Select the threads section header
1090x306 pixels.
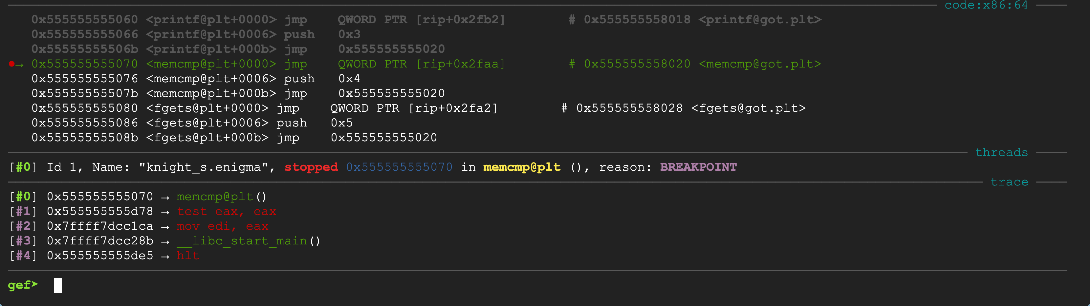point(1001,152)
